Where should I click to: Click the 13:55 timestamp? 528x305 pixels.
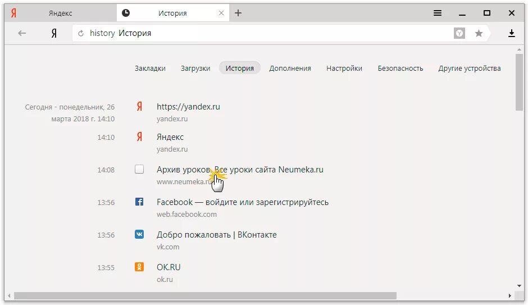pos(106,267)
